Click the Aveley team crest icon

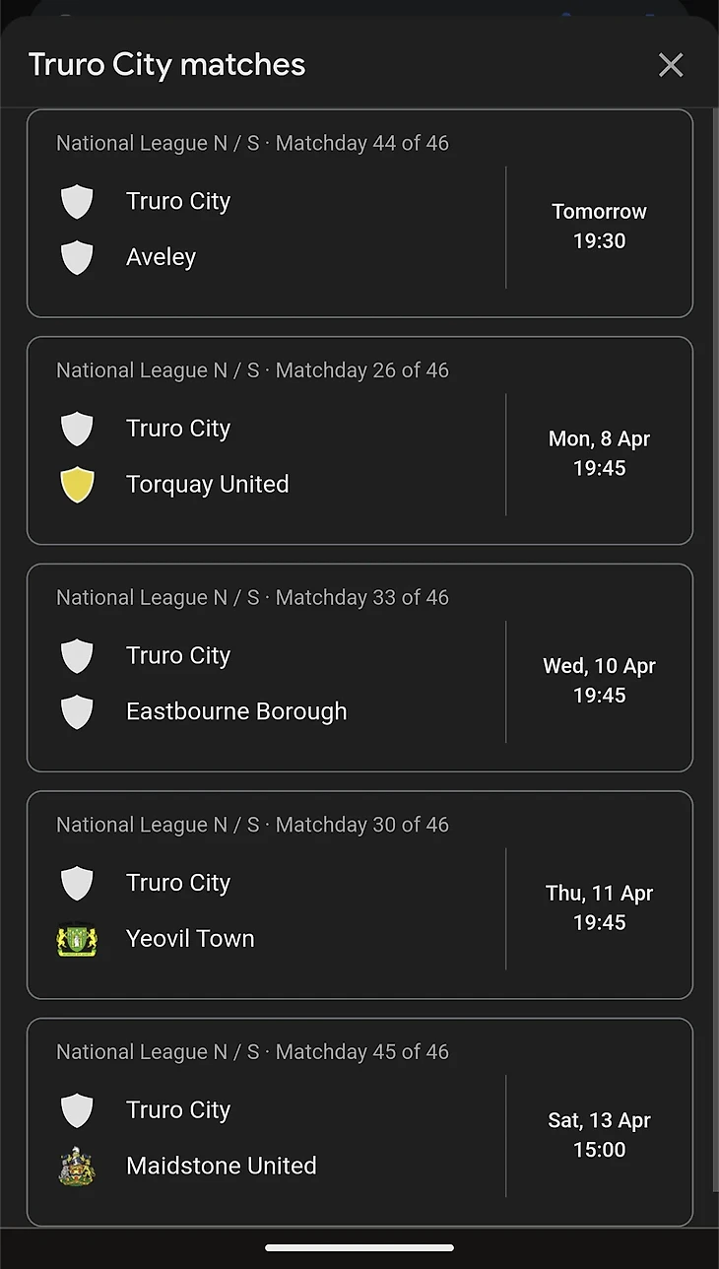[77, 257]
